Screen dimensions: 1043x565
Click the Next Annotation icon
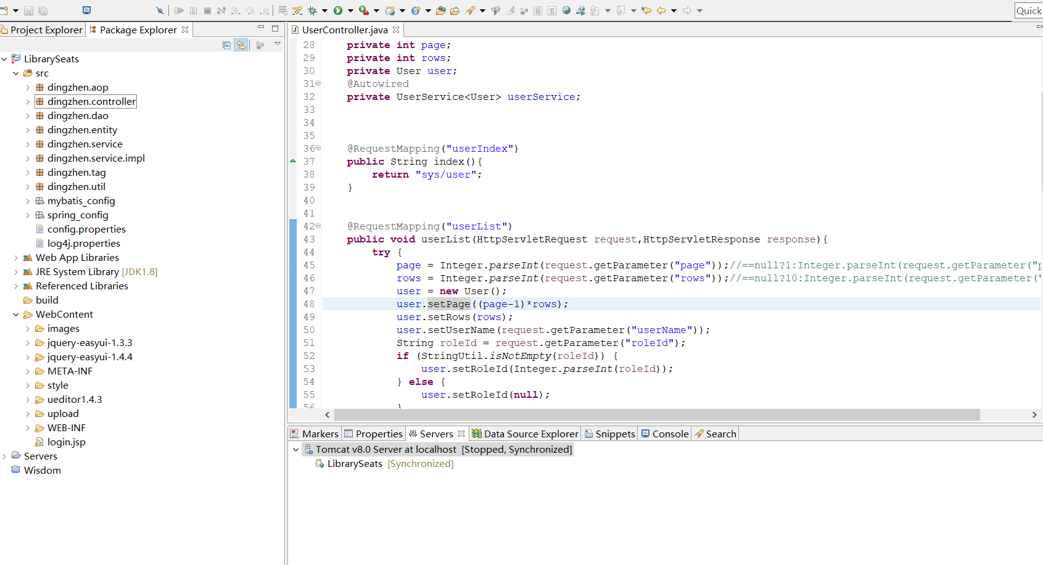click(x=595, y=10)
